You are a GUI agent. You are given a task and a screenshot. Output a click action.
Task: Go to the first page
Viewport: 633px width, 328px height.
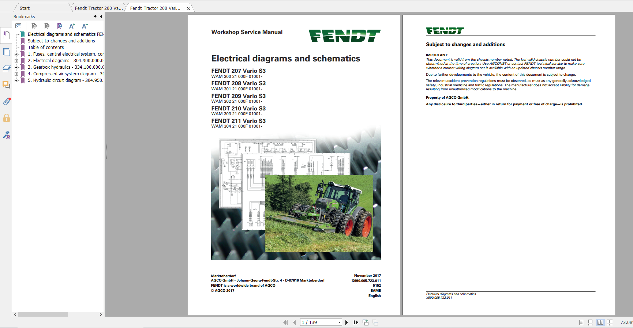[285, 322]
